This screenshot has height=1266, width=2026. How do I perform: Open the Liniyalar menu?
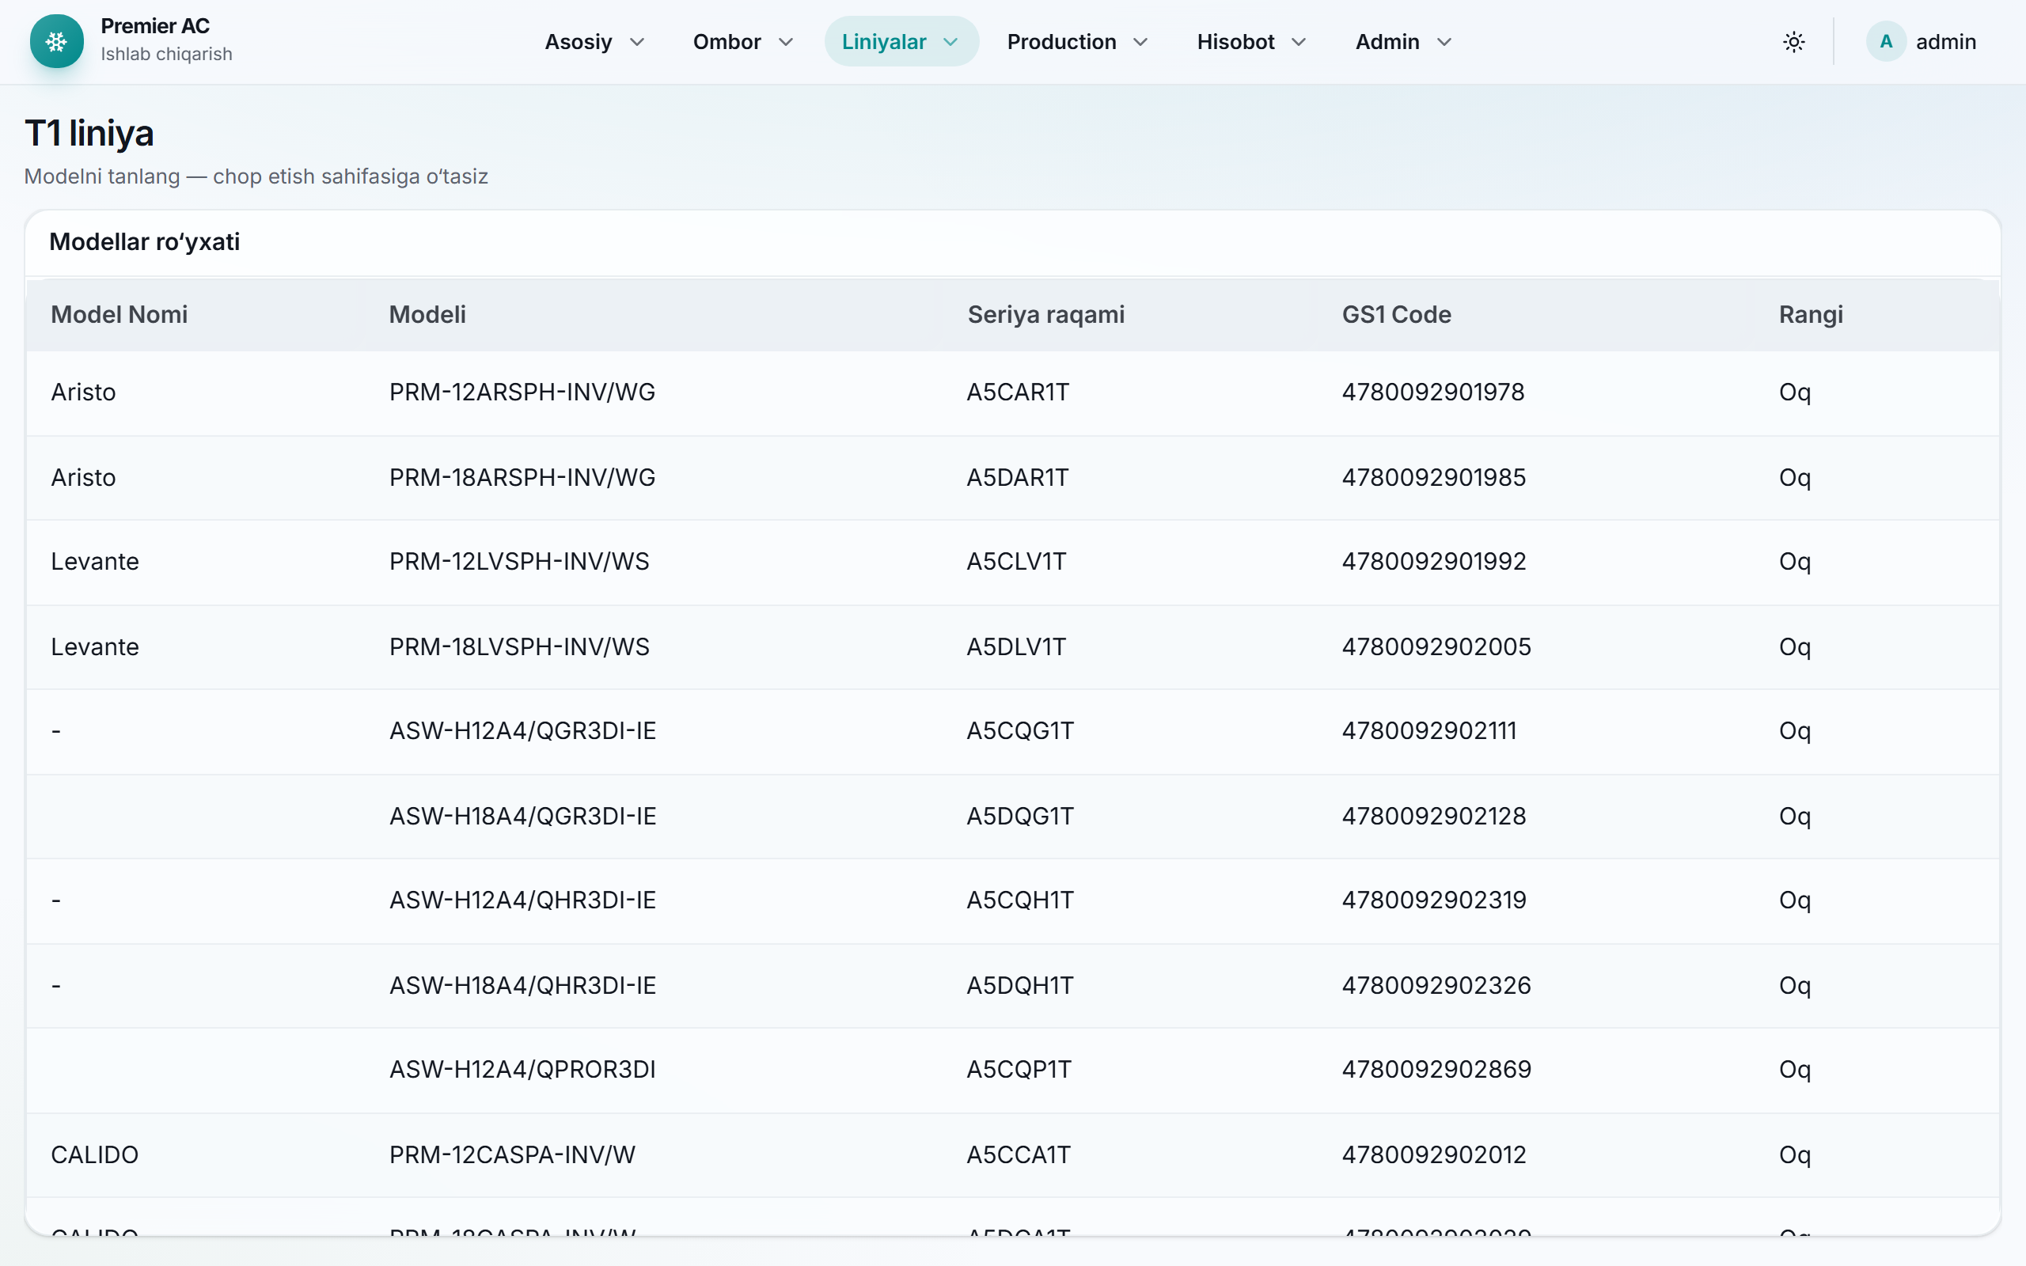click(901, 41)
